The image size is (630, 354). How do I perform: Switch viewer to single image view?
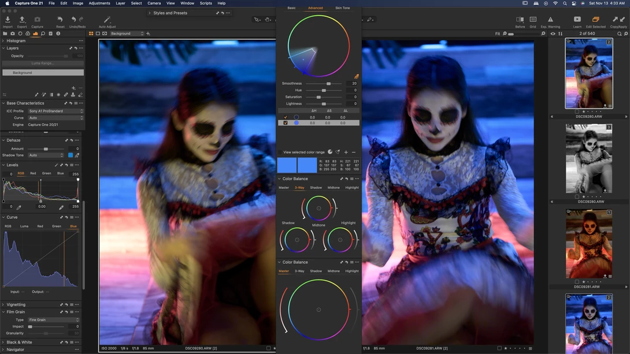click(98, 33)
